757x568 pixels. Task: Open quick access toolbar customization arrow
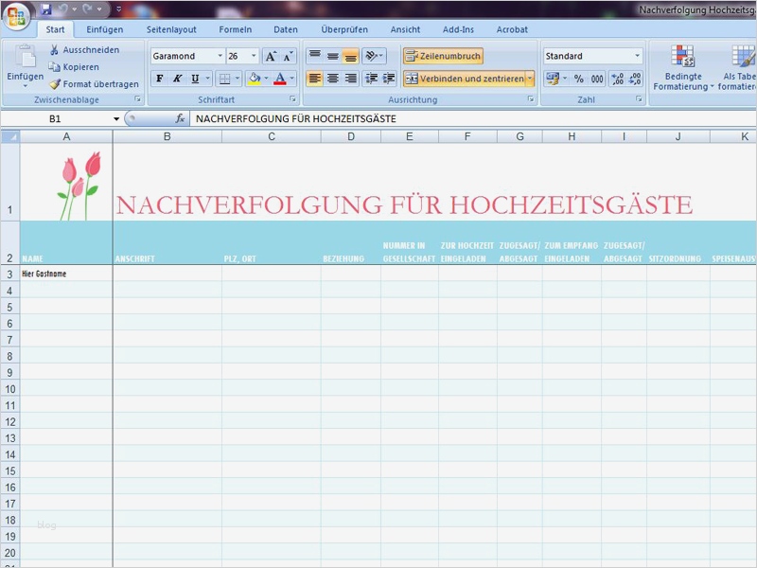(119, 9)
